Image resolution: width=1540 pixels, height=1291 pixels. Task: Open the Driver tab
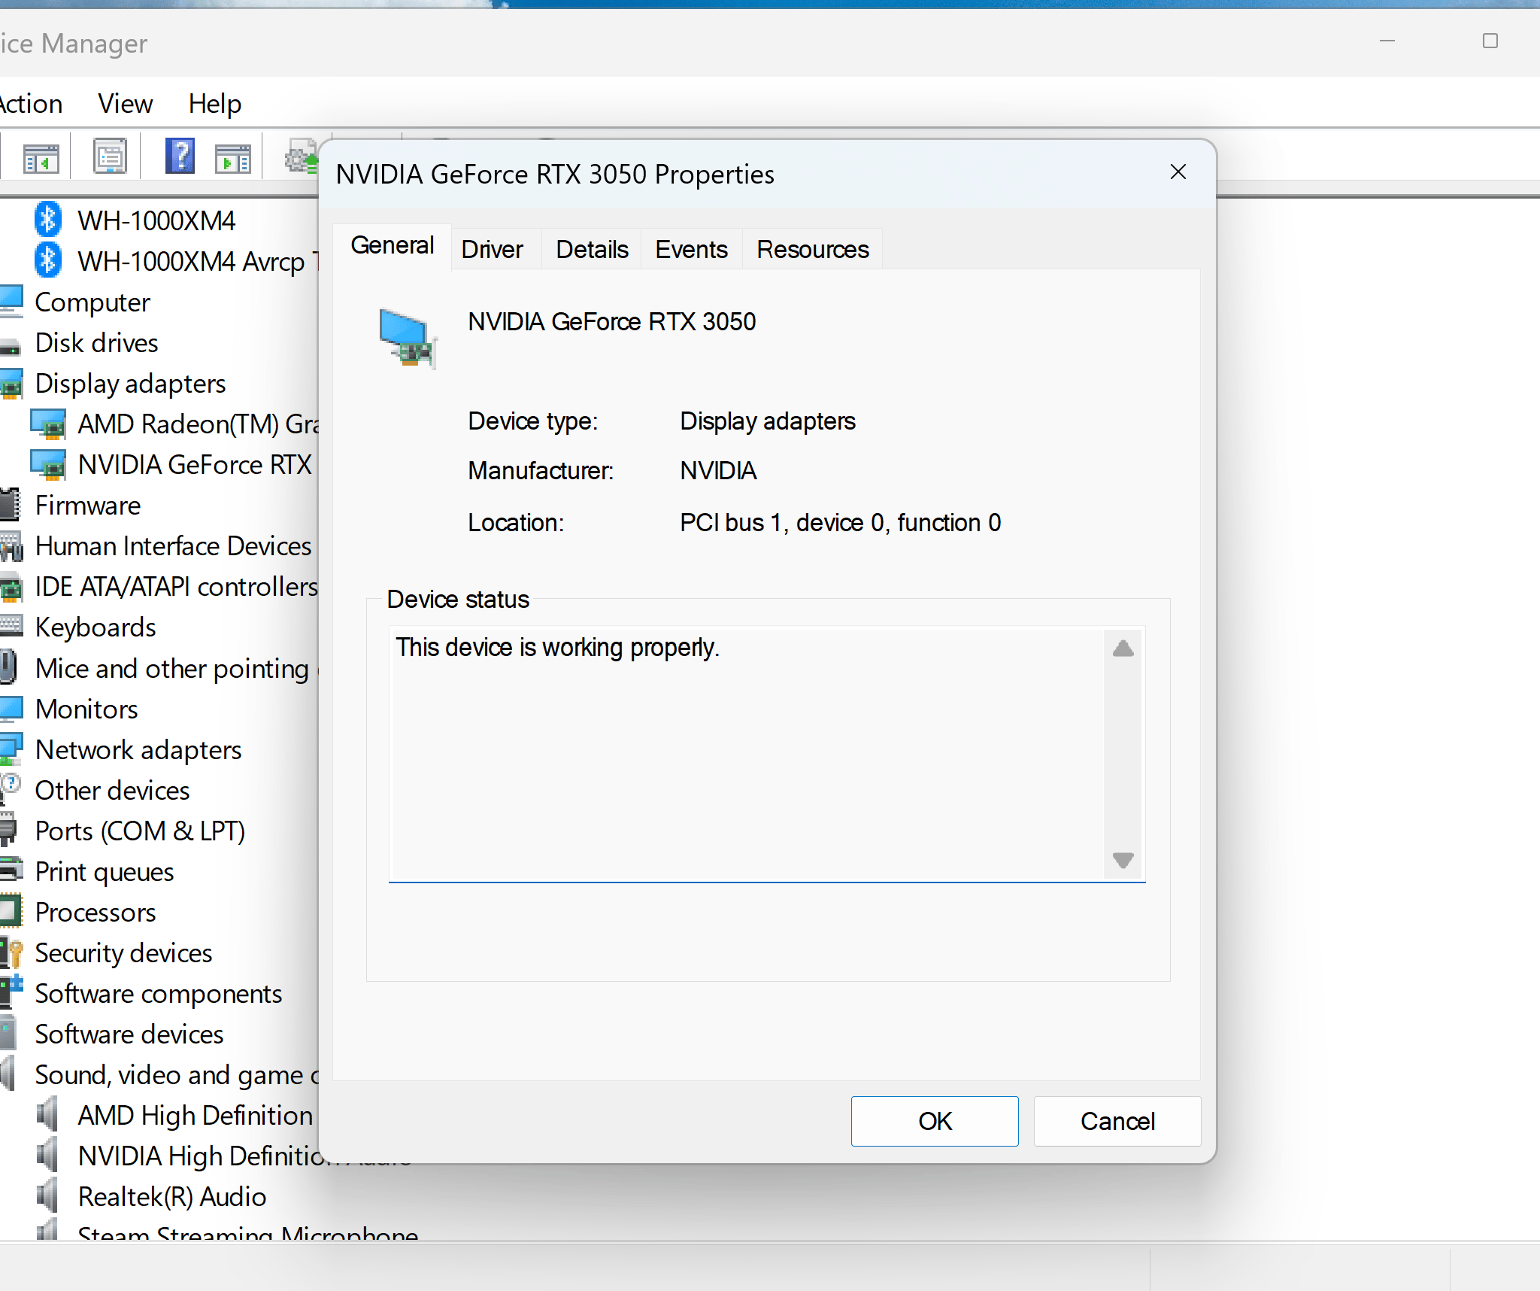point(492,249)
